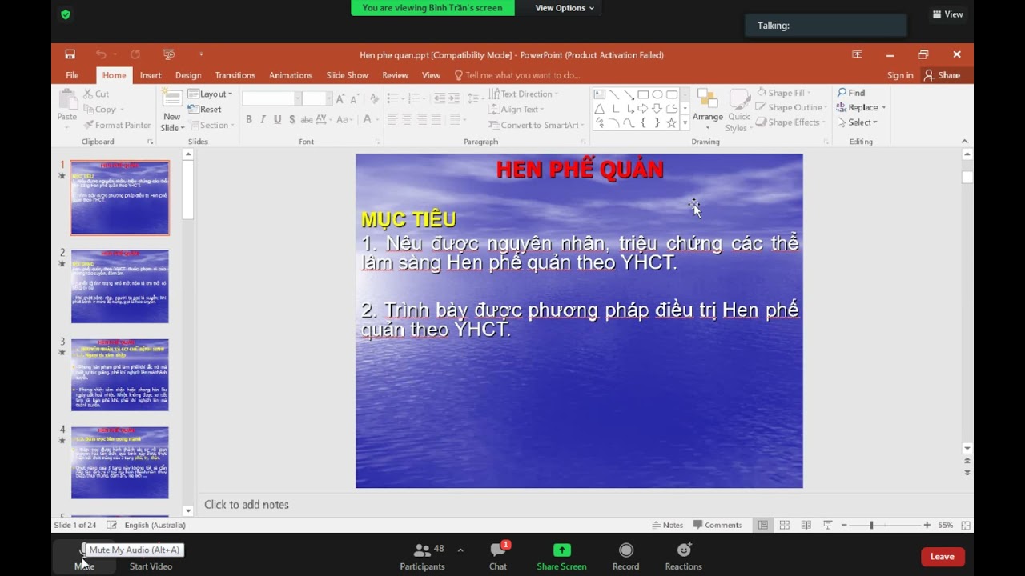The image size is (1025, 576).
Task: Mute audio in Zoom toolbar
Action: pos(84,557)
